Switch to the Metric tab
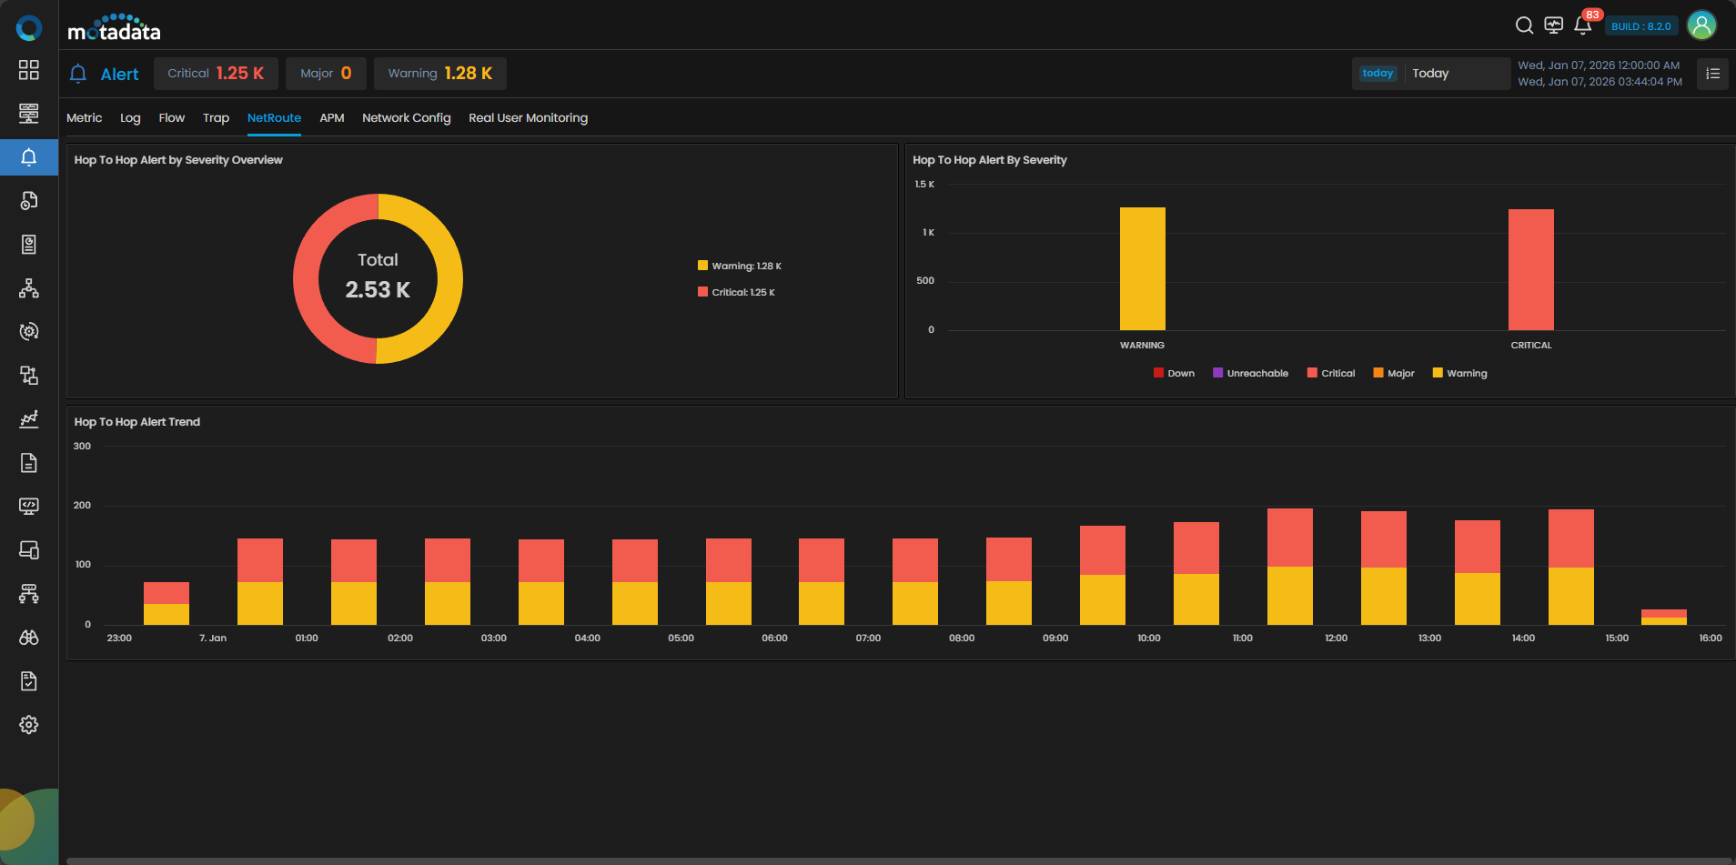The width and height of the screenshot is (1736, 865). point(84,118)
